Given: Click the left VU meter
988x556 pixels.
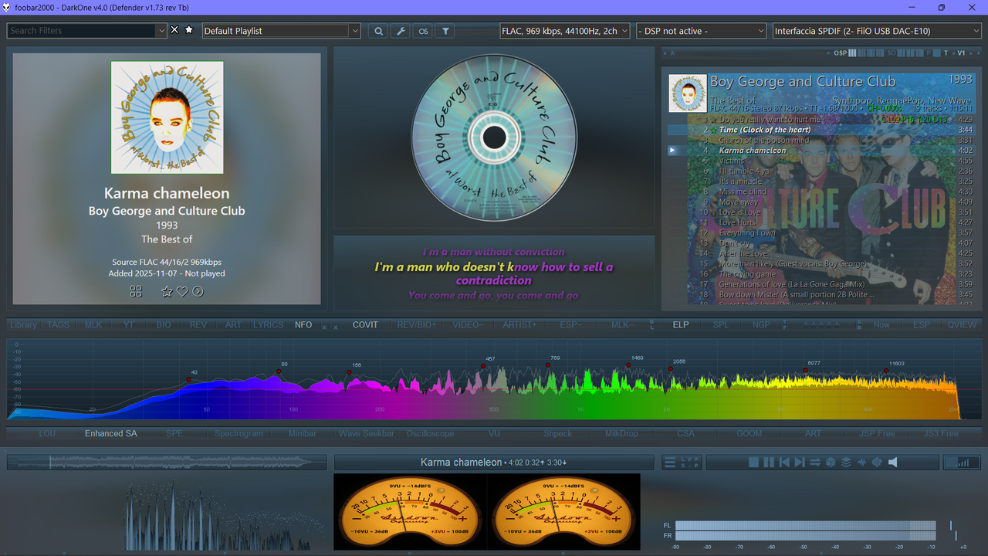Looking at the screenshot, I should 410,511.
